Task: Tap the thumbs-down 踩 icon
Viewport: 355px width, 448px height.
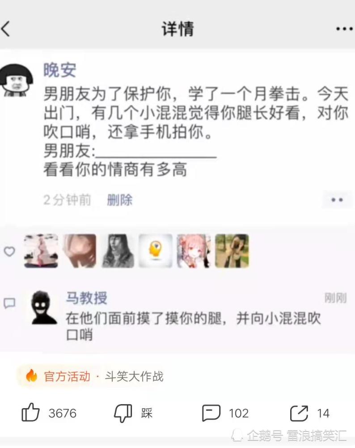Action: (123, 413)
